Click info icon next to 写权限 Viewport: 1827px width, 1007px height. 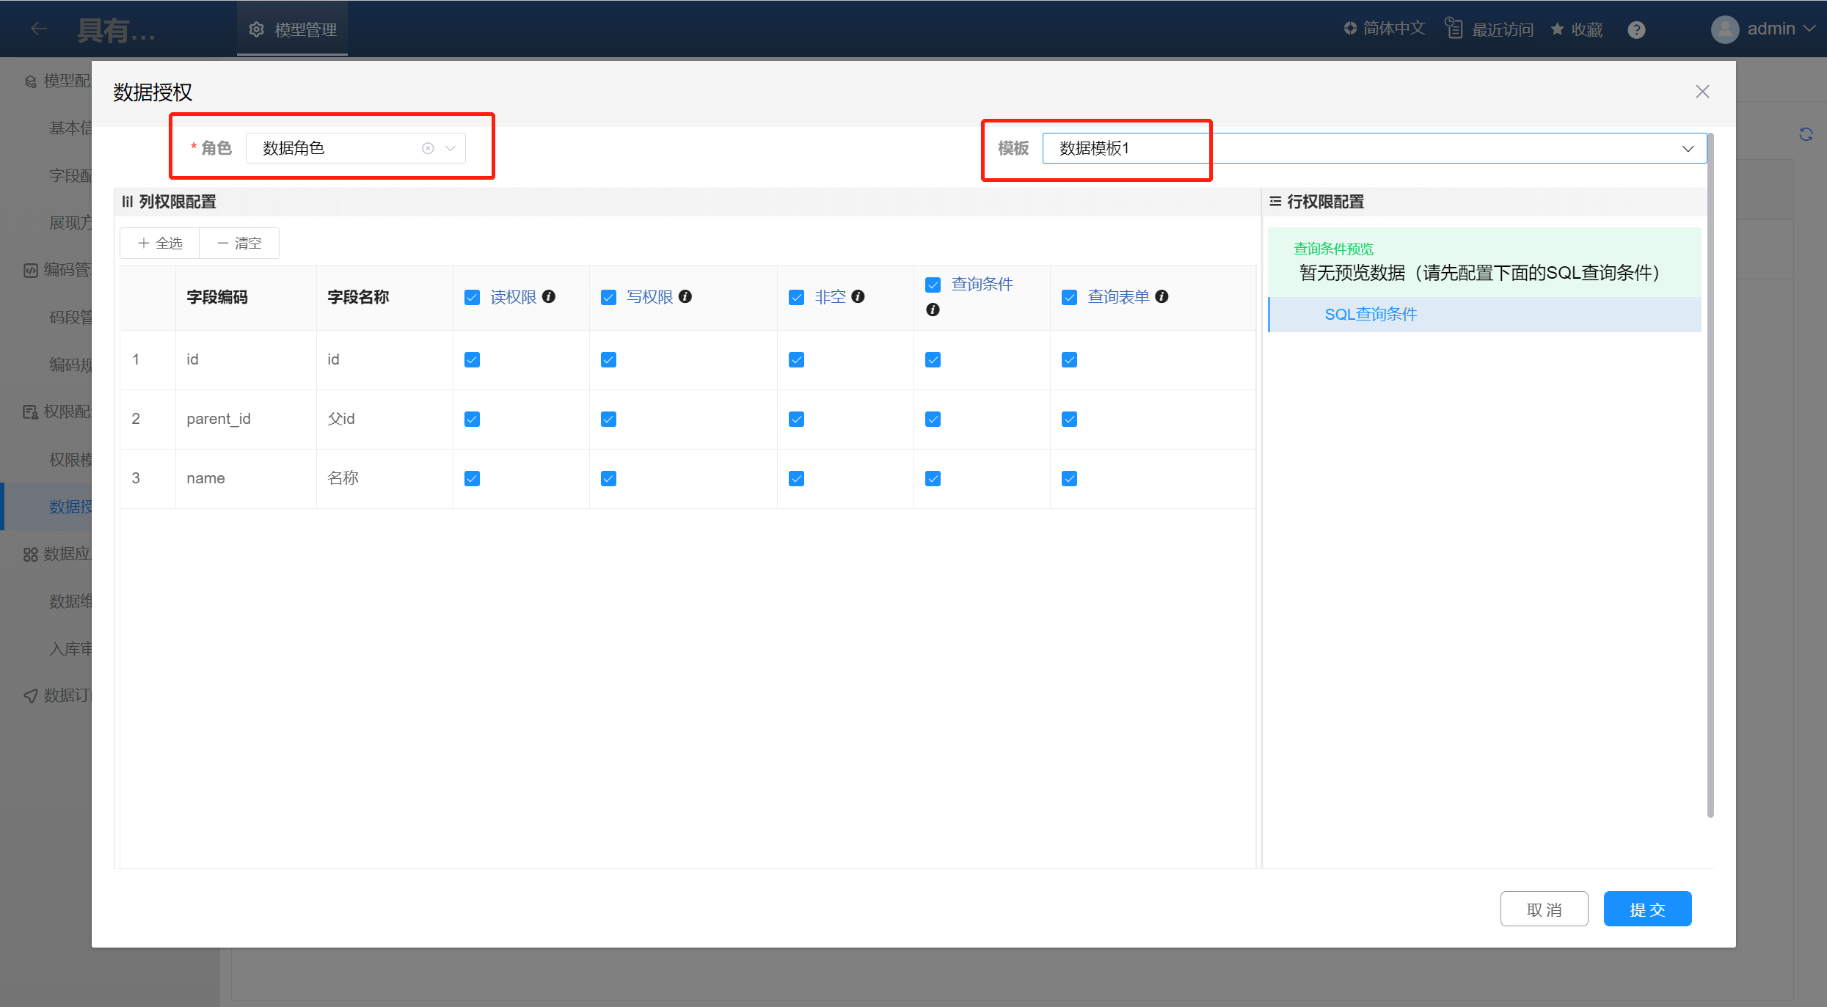click(x=685, y=296)
